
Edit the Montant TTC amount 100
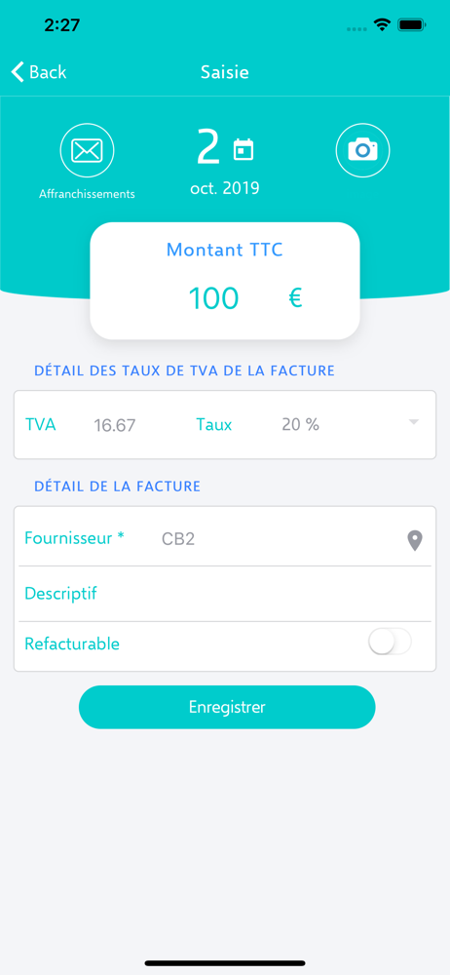tap(213, 298)
